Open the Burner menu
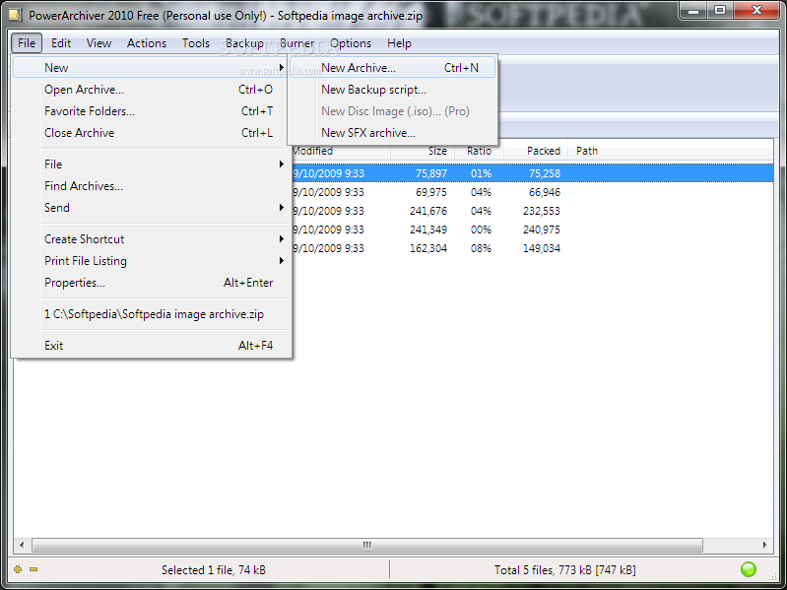 (x=296, y=43)
